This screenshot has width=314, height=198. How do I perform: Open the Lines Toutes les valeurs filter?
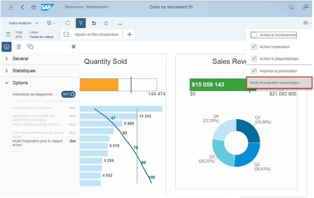click(41, 34)
